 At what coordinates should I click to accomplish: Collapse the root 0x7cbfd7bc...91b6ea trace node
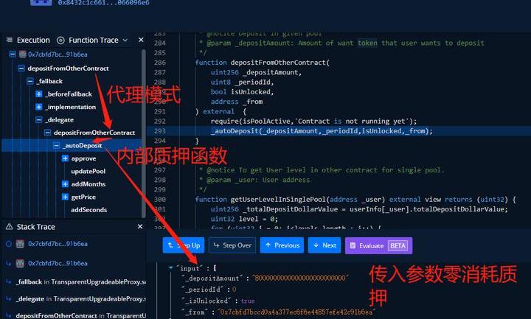(12, 55)
